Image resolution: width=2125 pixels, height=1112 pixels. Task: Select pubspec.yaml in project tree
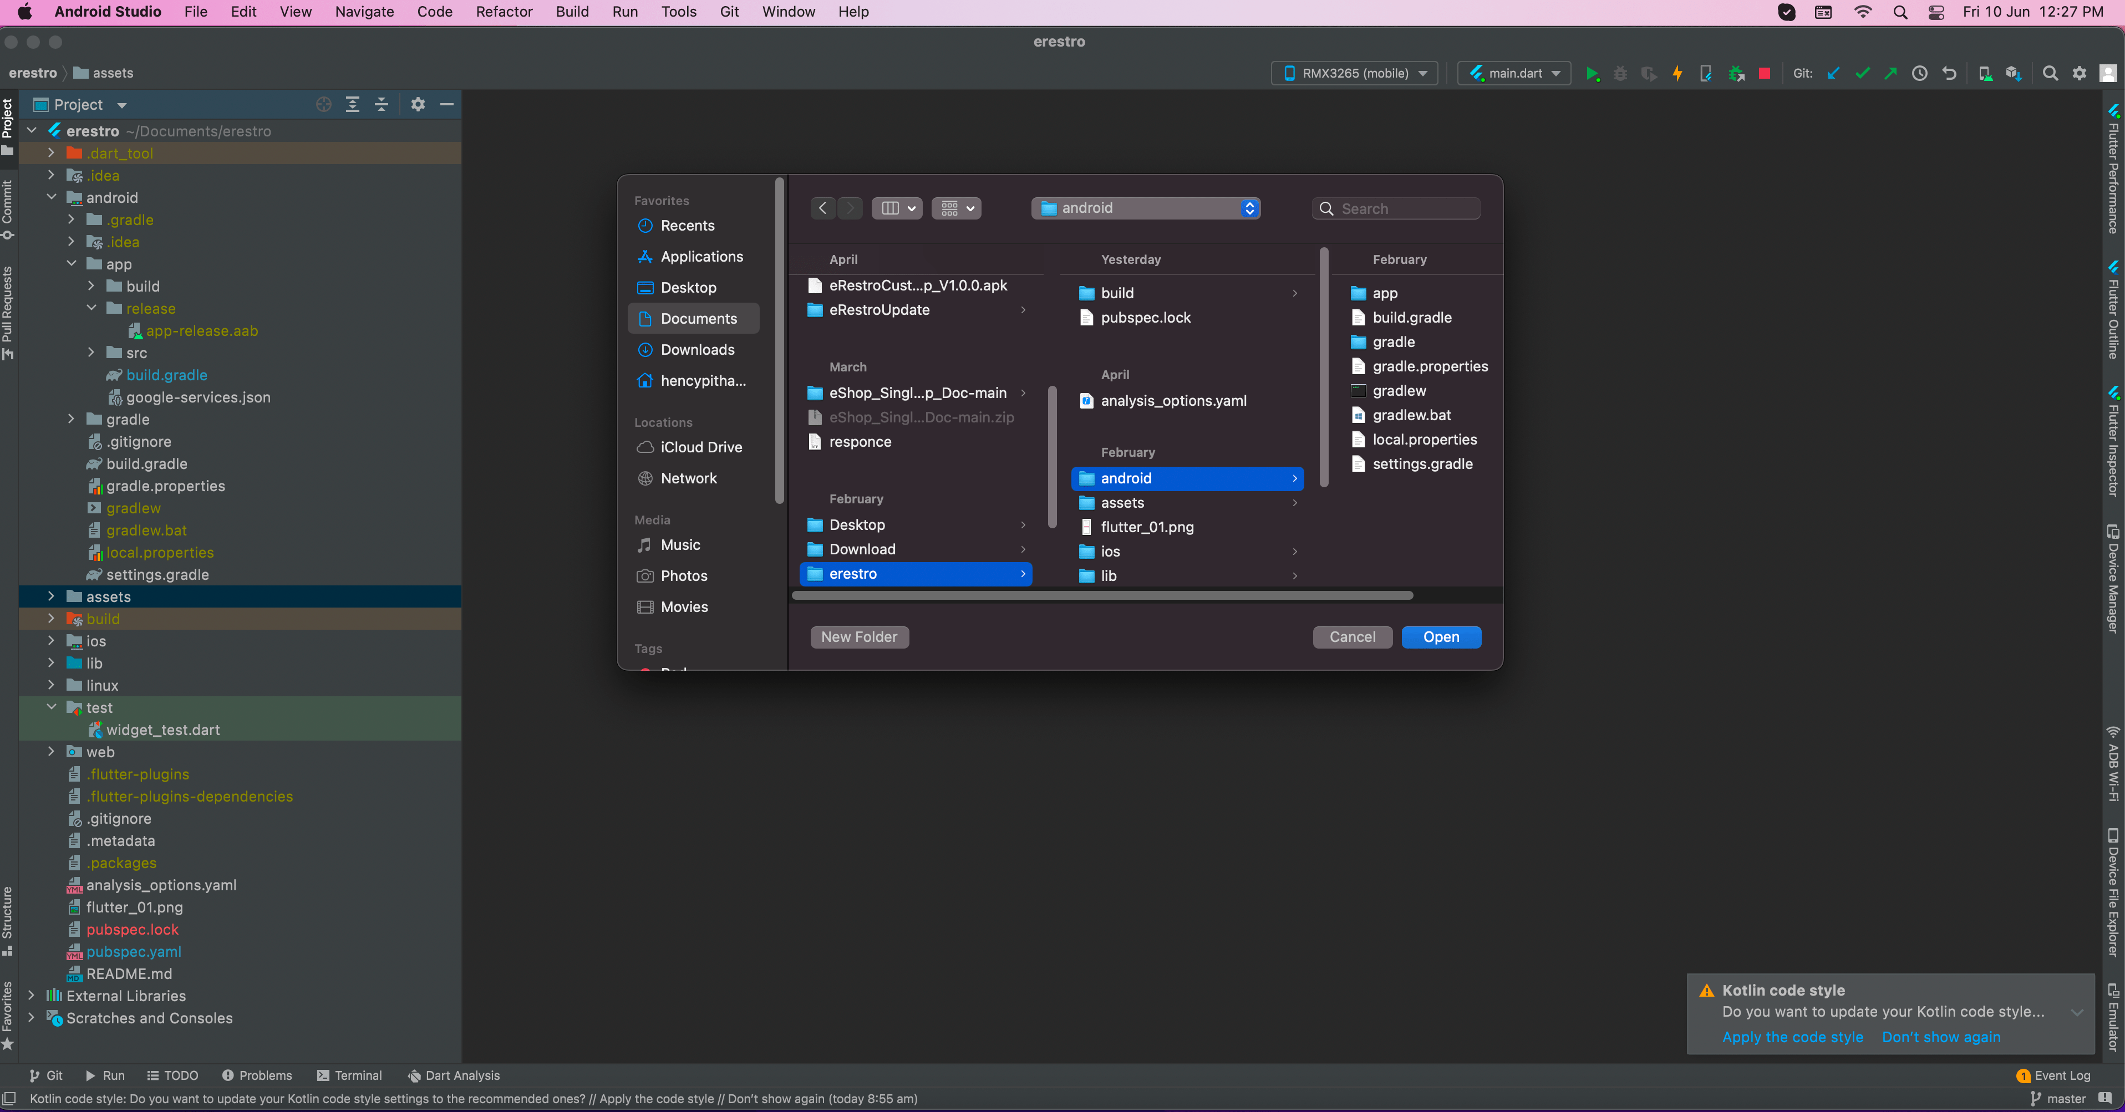click(134, 951)
